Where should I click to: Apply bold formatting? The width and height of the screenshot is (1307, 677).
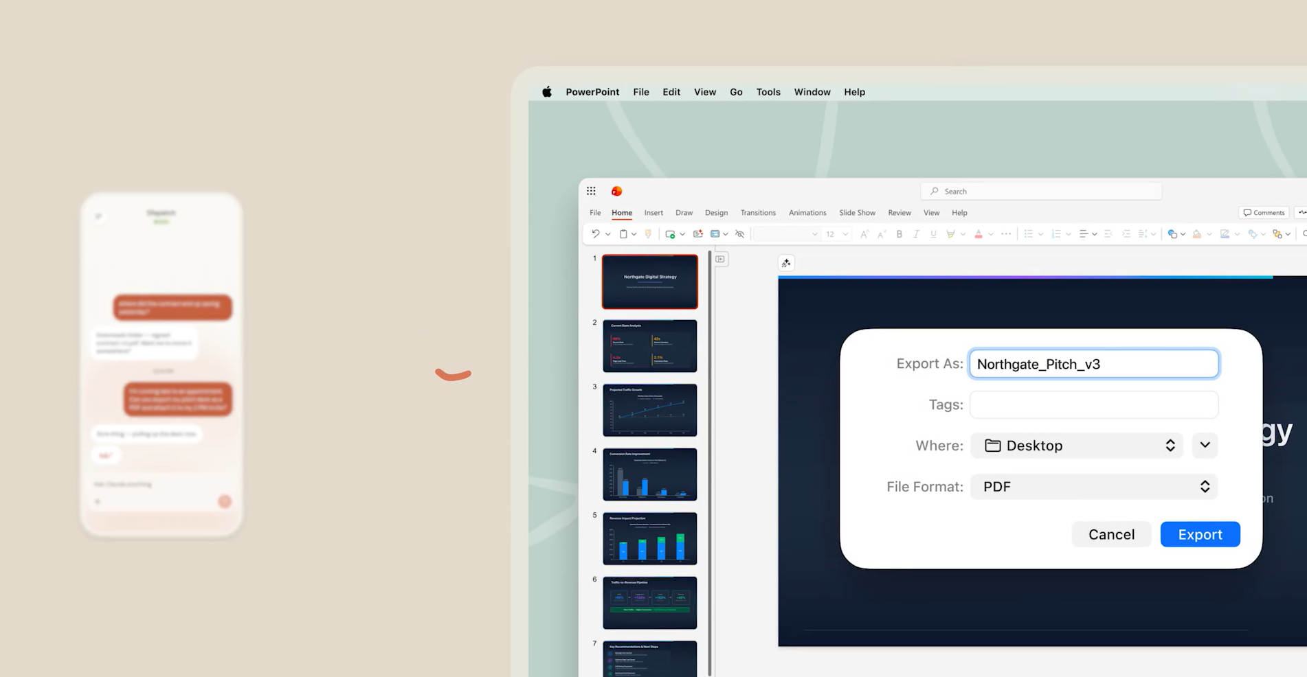coord(899,233)
